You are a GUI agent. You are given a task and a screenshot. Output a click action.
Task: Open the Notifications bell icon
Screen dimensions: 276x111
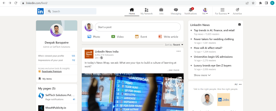(x=190, y=10)
